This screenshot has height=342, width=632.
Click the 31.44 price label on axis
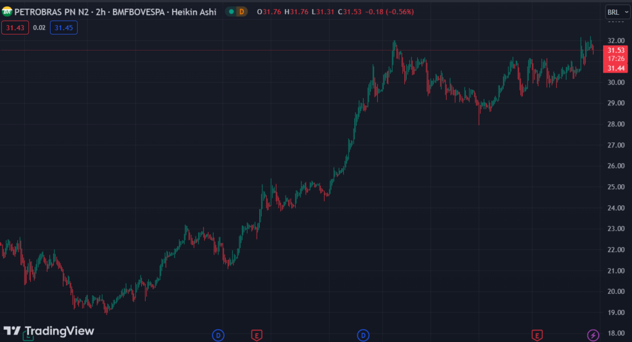click(617, 68)
